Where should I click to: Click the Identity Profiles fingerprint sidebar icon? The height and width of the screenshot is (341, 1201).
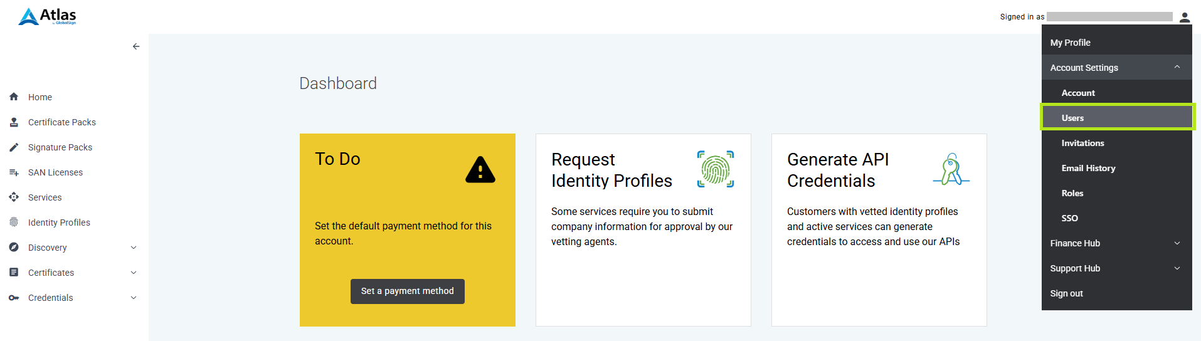click(14, 222)
